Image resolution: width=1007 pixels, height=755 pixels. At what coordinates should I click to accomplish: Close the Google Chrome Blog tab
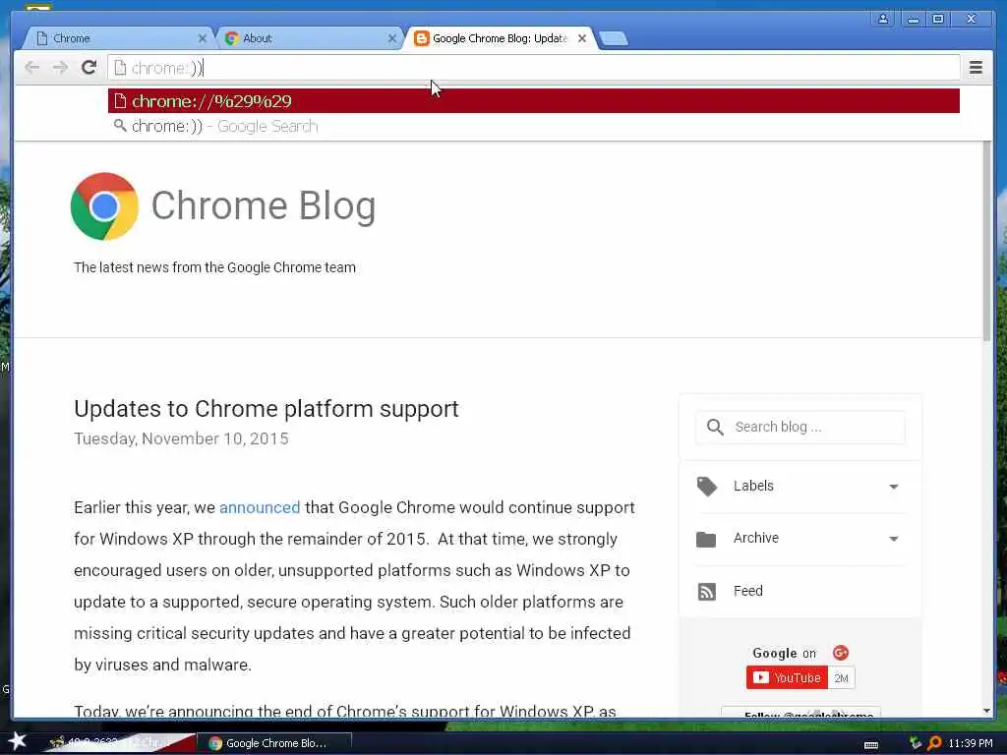pos(582,38)
